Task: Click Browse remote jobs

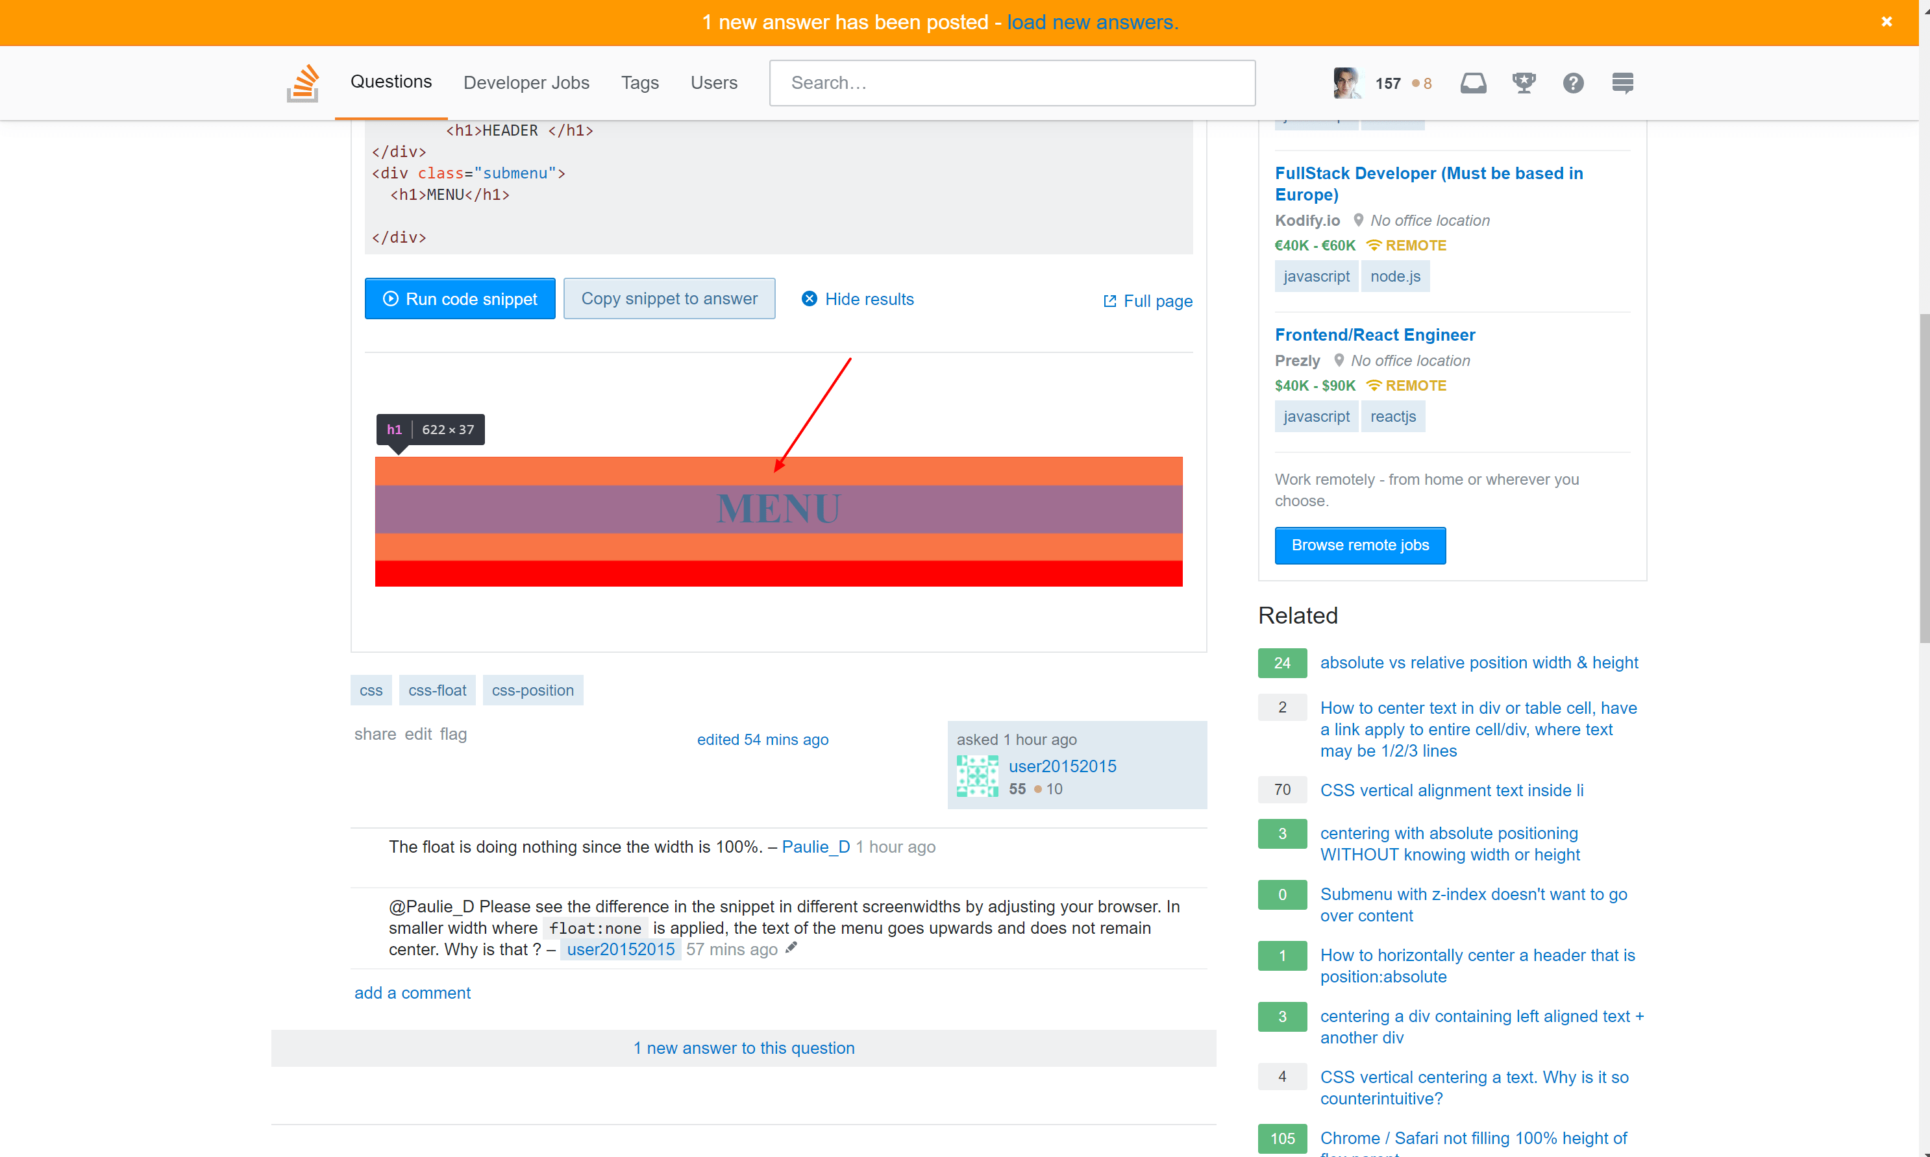Action: pos(1360,545)
